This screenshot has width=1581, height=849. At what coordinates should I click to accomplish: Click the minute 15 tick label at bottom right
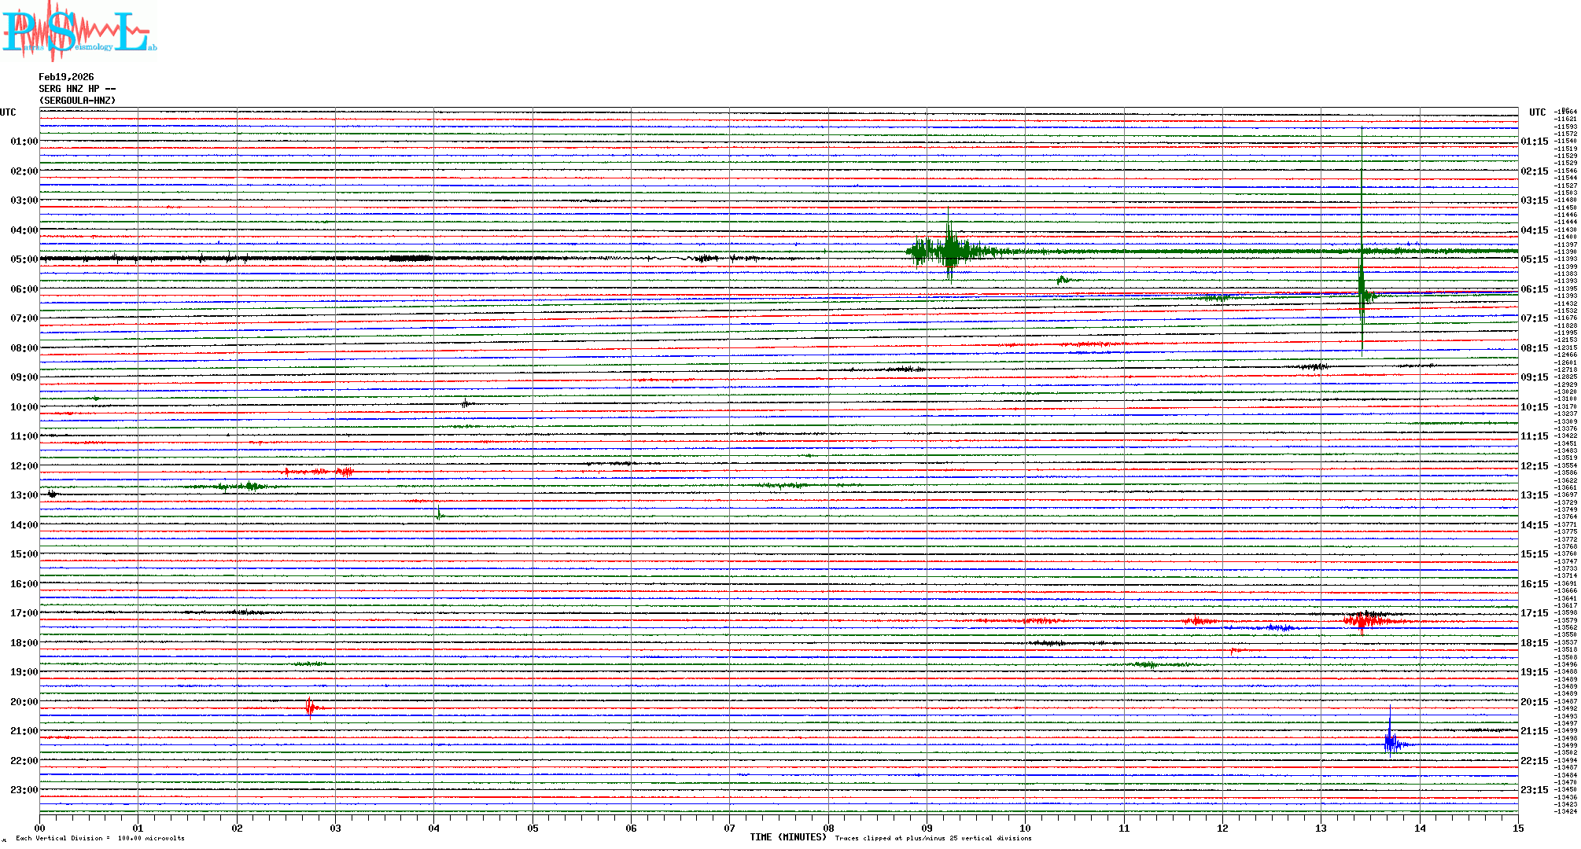coord(1517,828)
